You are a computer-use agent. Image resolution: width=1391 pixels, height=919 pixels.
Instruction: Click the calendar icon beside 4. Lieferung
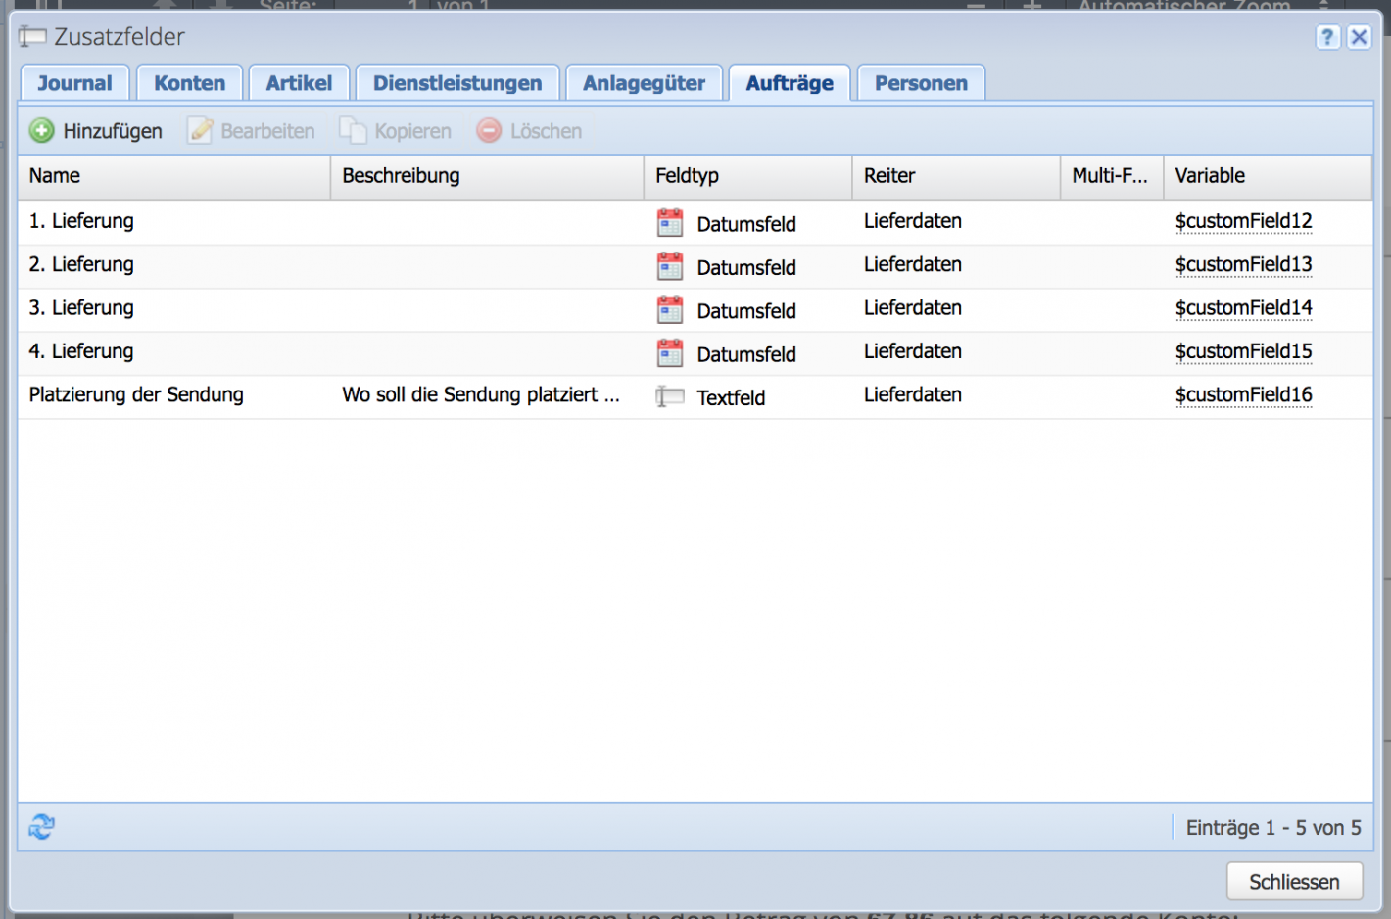coord(670,352)
